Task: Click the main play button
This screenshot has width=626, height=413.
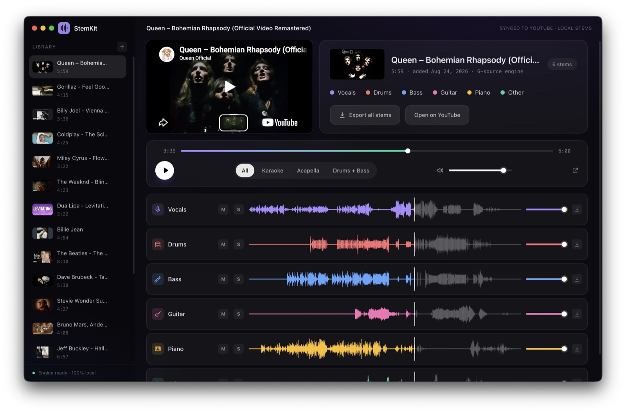Action: [165, 171]
